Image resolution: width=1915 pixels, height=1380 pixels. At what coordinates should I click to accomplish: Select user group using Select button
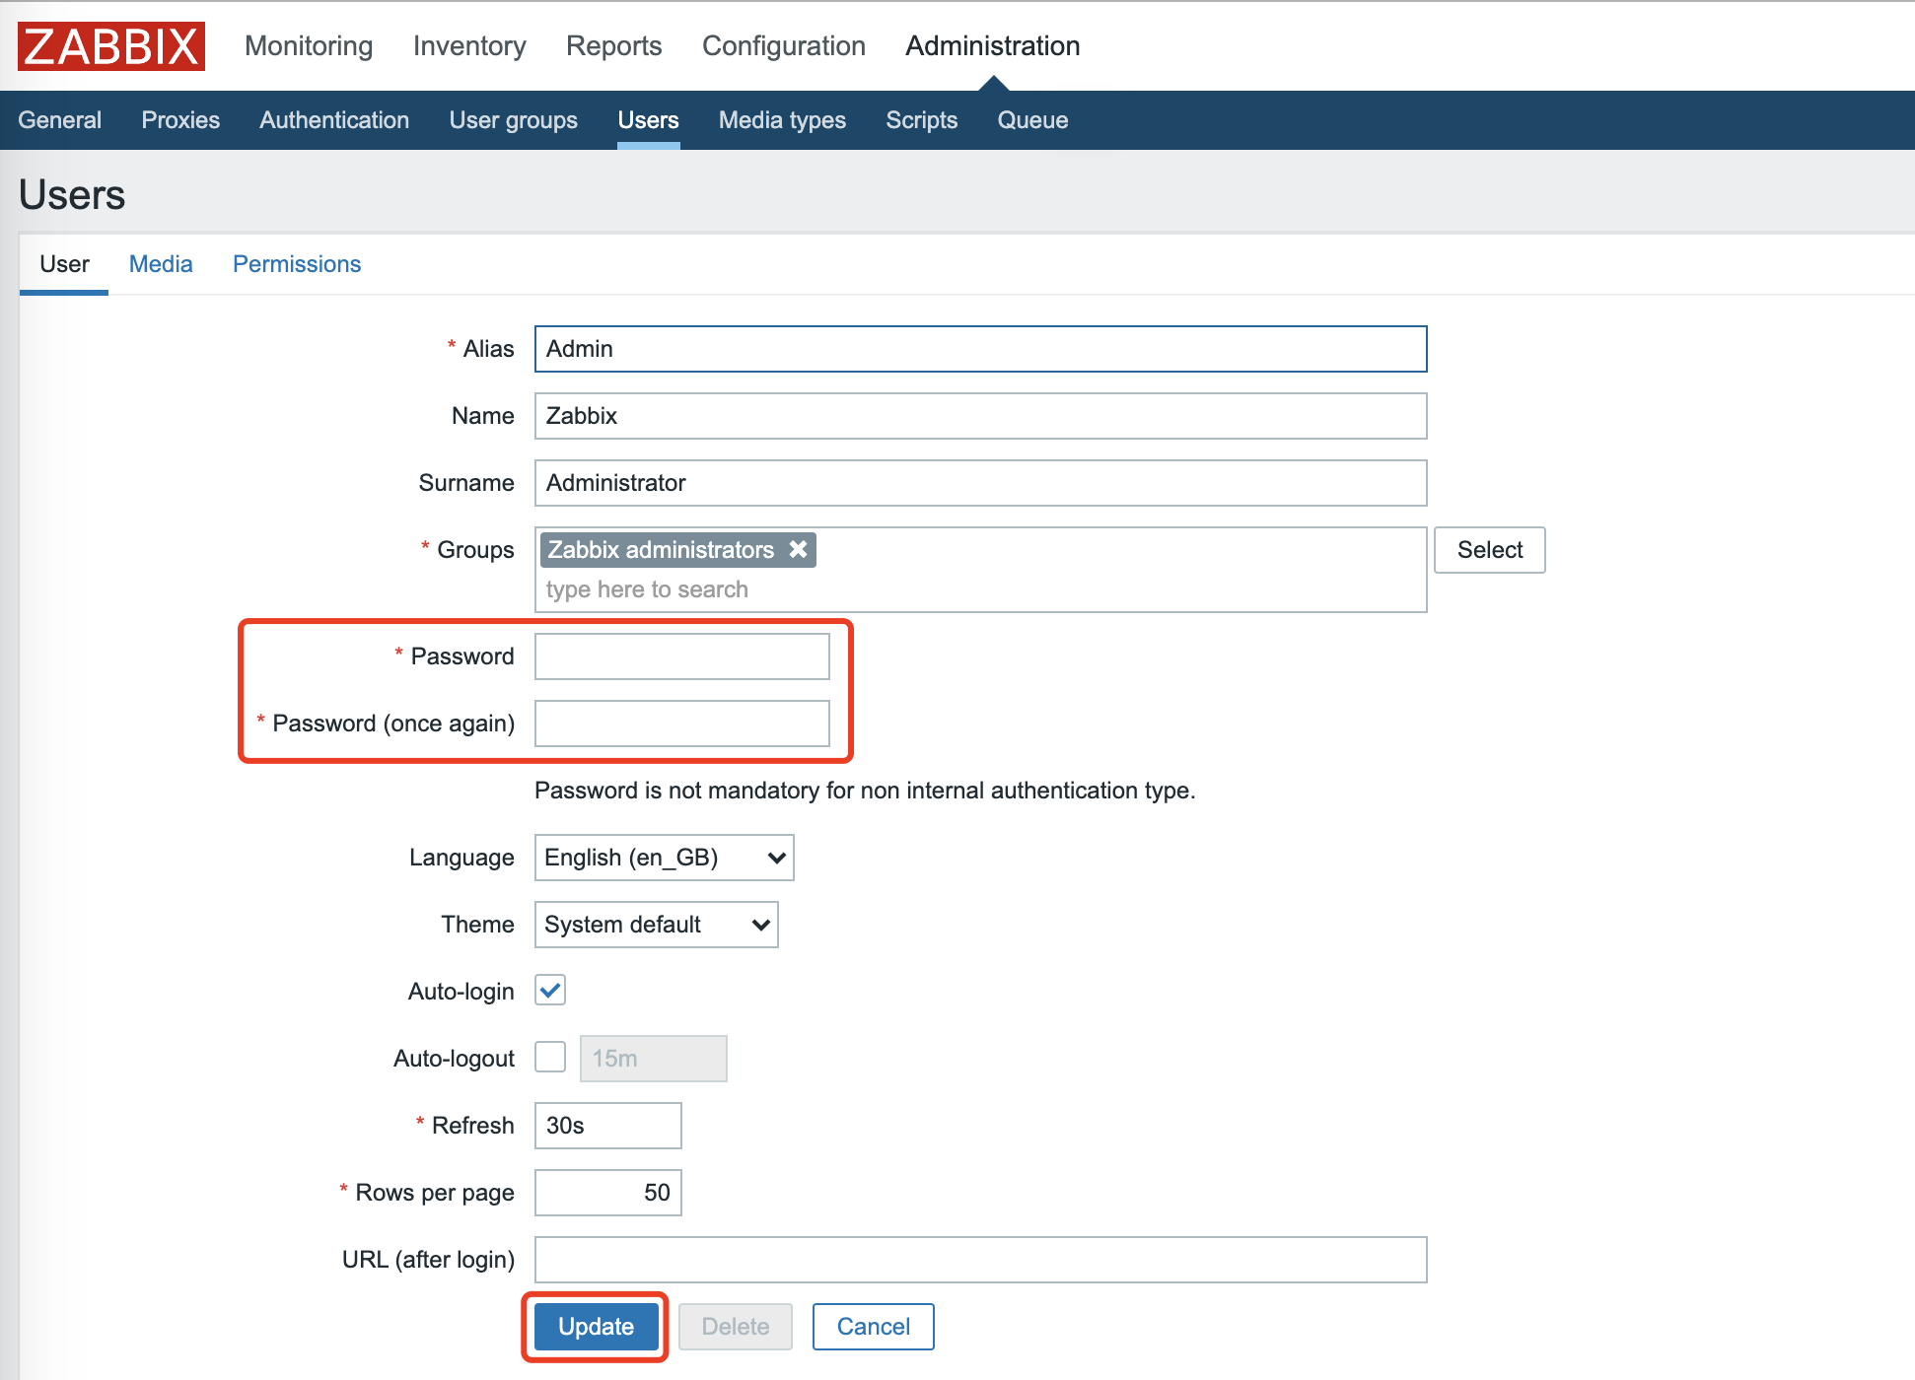[1488, 551]
